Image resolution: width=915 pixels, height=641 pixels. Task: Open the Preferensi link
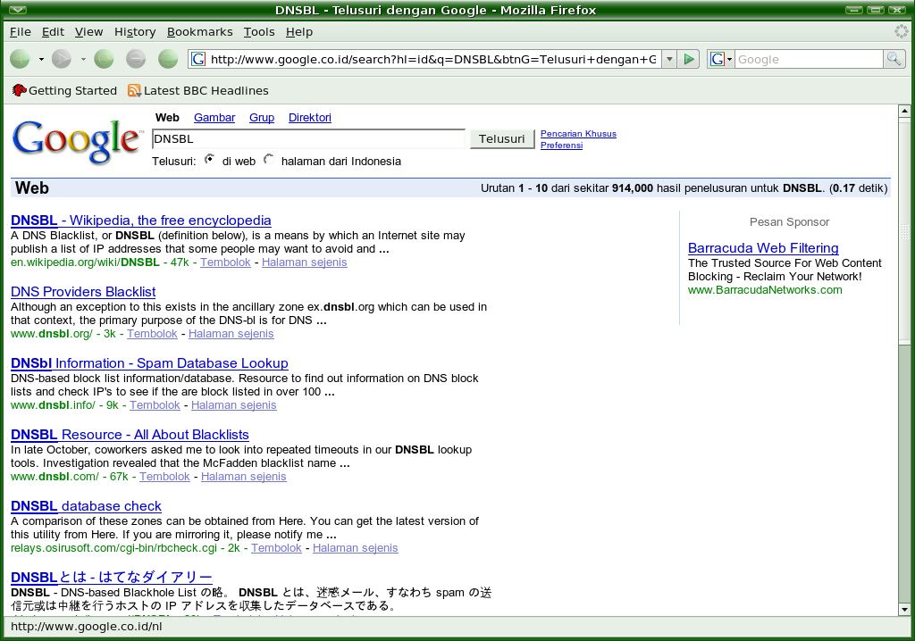(x=561, y=146)
